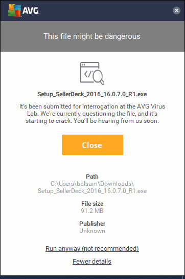The image size is (185, 279).
Task: Click the Unknown publisher value
Action: pos(92,231)
